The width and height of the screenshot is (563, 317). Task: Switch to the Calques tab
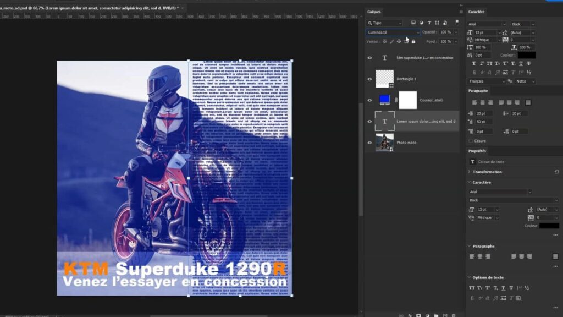click(374, 12)
